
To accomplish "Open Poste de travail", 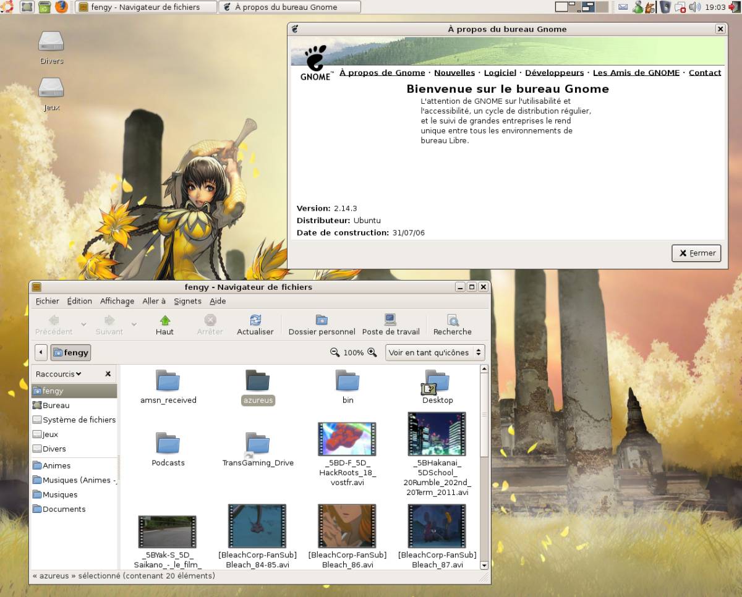I will tap(391, 325).
